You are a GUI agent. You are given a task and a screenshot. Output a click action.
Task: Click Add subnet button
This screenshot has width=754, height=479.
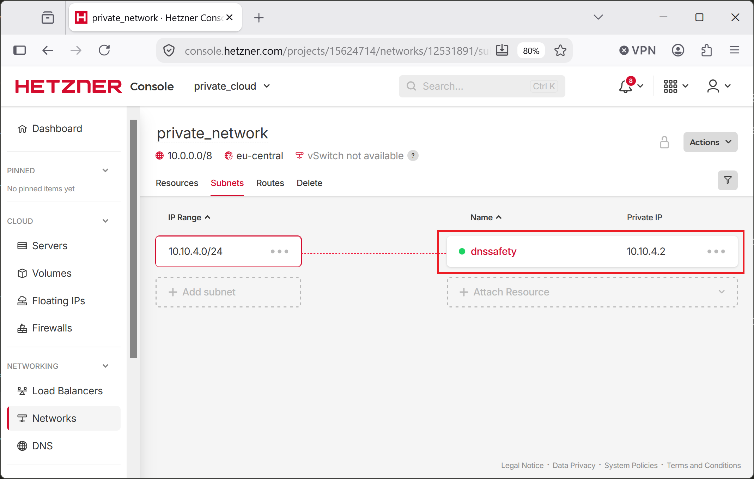coord(229,292)
